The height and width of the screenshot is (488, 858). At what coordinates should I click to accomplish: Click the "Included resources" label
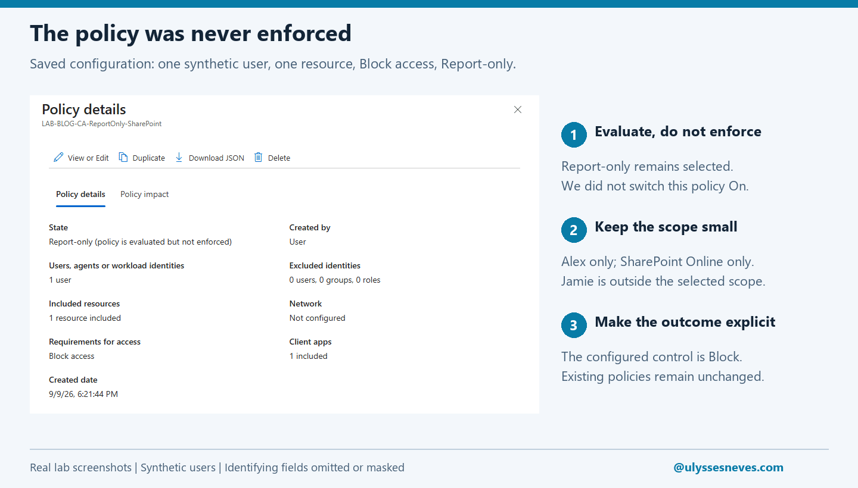pyautogui.click(x=85, y=304)
